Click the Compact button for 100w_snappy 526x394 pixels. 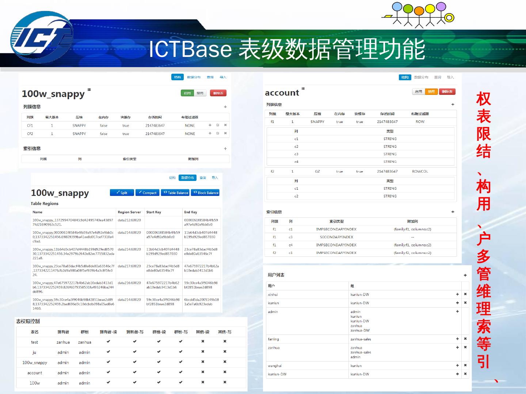(x=148, y=193)
